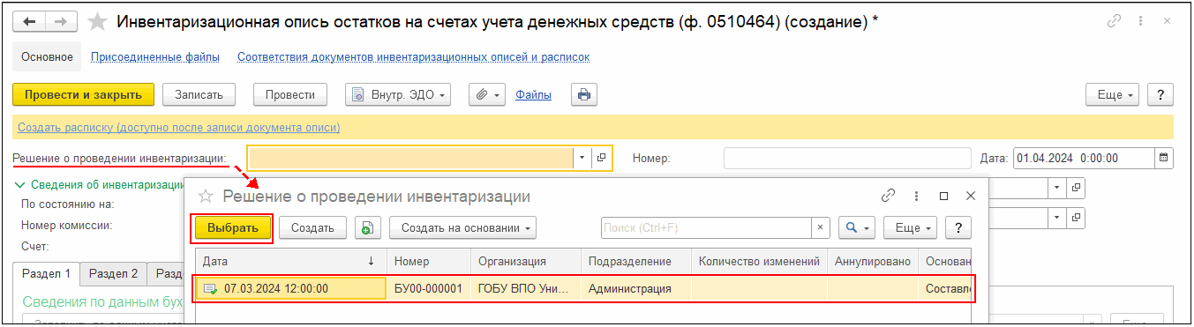This screenshot has width=1194, height=327.
Task: Open Еще menu in selection dialog
Action: [910, 227]
